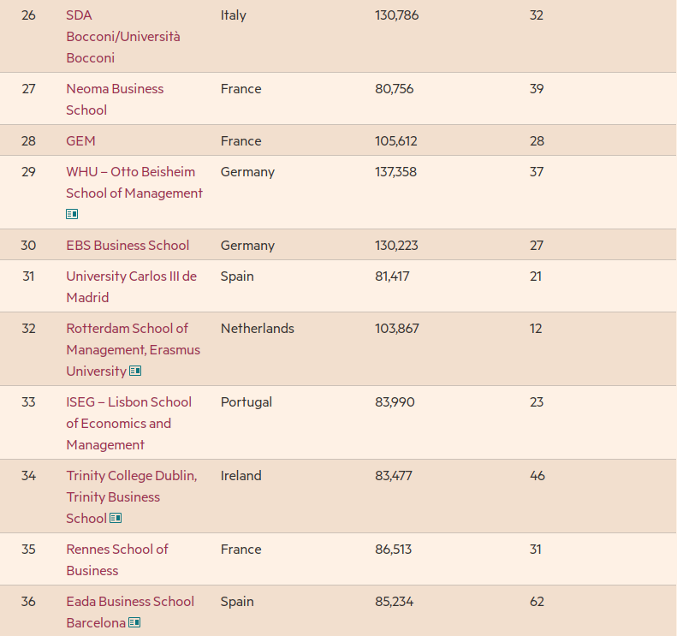Select the salary value 86,513
The width and height of the screenshot is (677, 636).
pyautogui.click(x=394, y=550)
